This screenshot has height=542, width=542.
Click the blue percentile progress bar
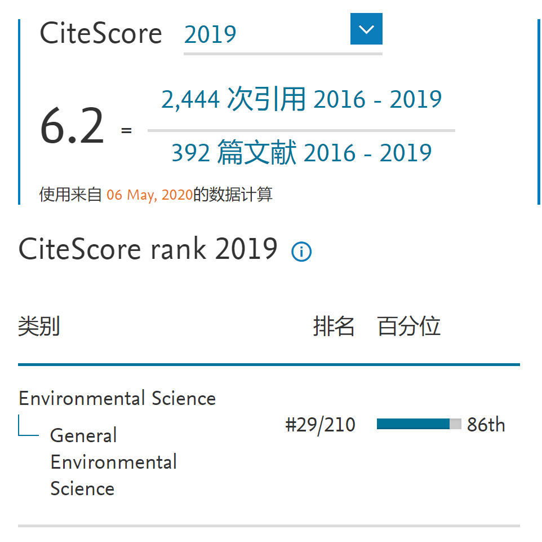click(412, 424)
